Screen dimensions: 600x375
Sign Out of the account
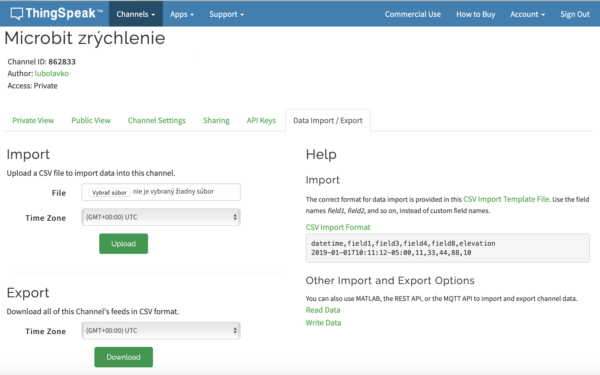click(575, 14)
